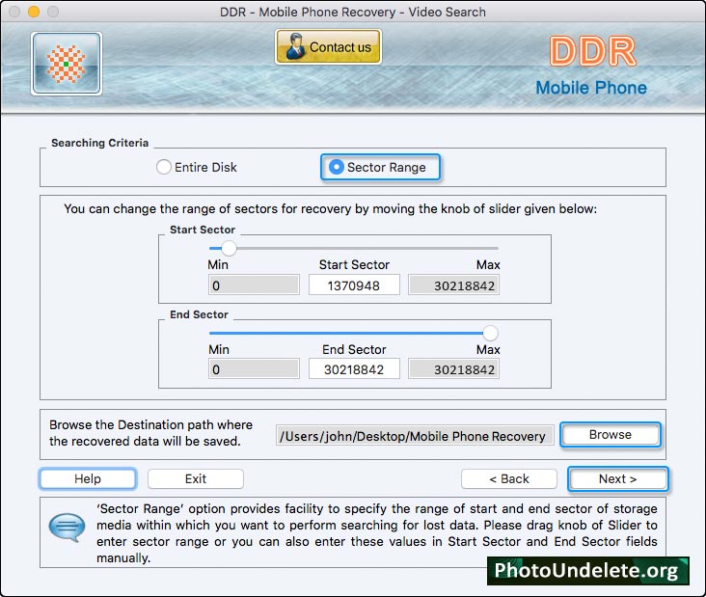706x597 pixels.
Task: Click the DDR Mobile Phone brand logo
Action: coord(591,66)
